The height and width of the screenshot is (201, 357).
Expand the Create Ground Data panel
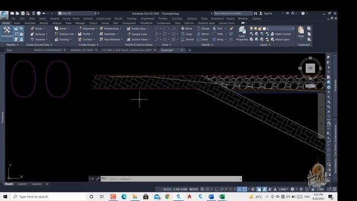[x=39, y=45]
